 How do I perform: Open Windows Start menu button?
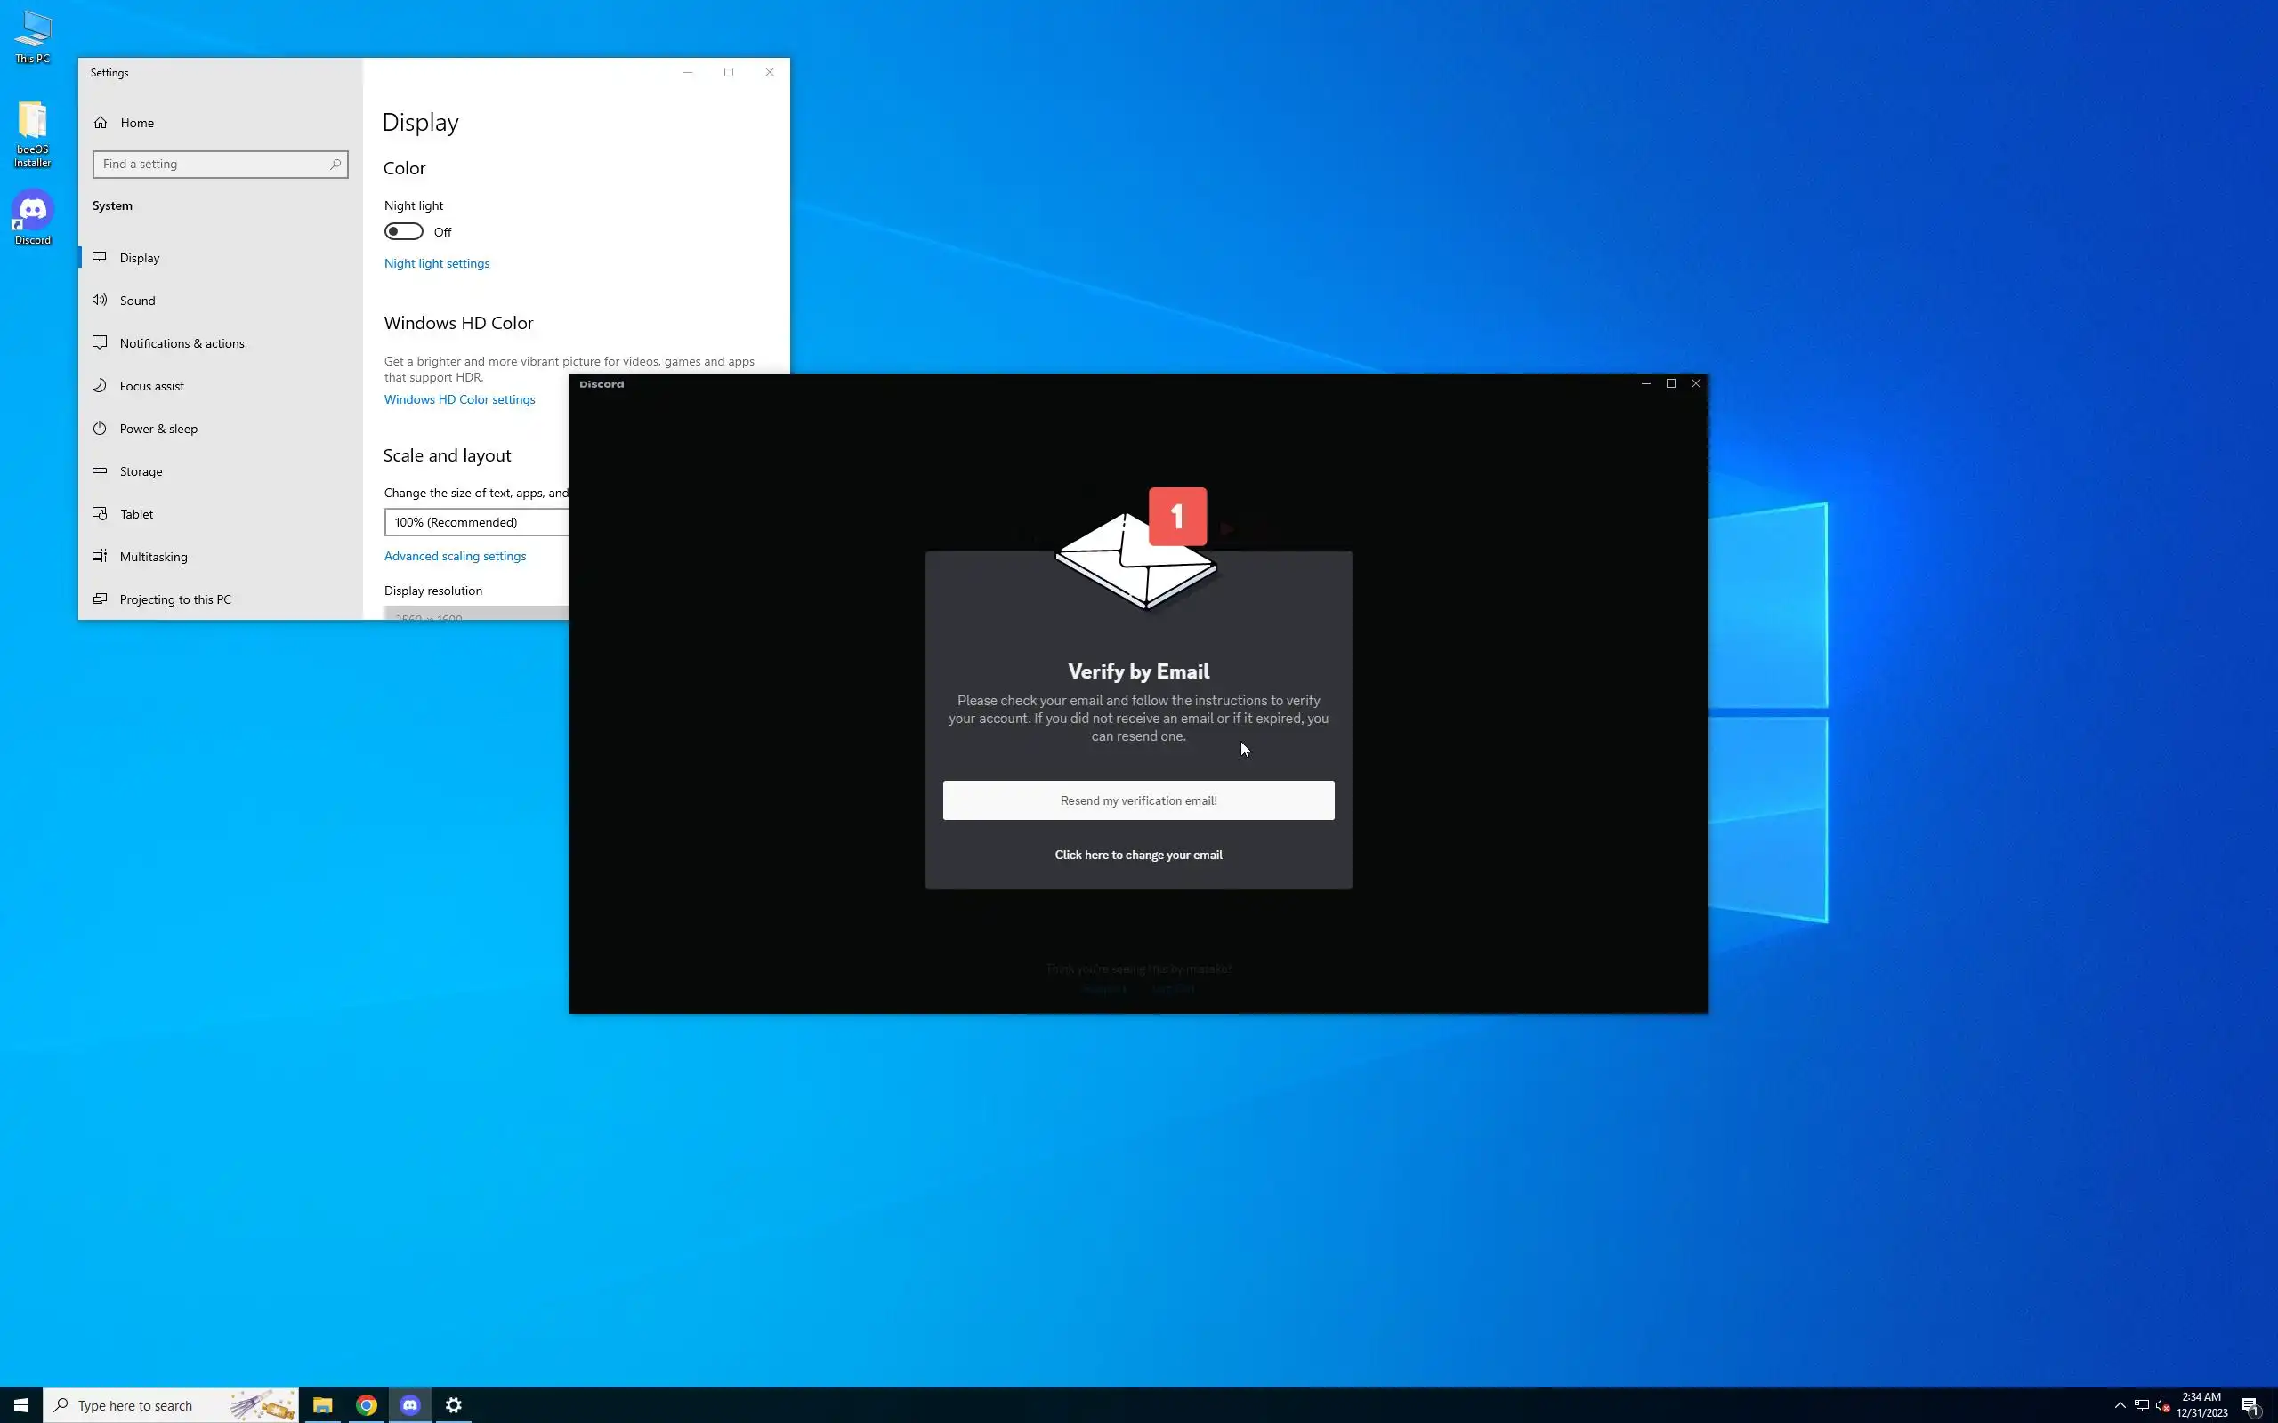click(20, 1404)
